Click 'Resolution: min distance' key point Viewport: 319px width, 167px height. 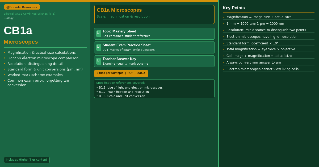266,30
